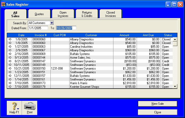Screen dimensions: 185x118
Task: Open detail arrow for invoice 00000069
Action: pos(10,54)
